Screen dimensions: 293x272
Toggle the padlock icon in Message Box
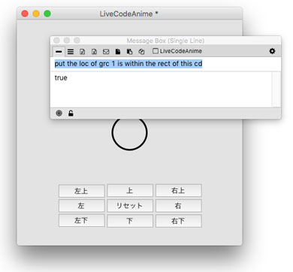coord(71,113)
